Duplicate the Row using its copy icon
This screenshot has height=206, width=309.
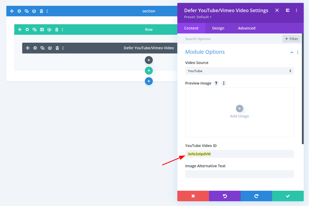click(x=34, y=30)
